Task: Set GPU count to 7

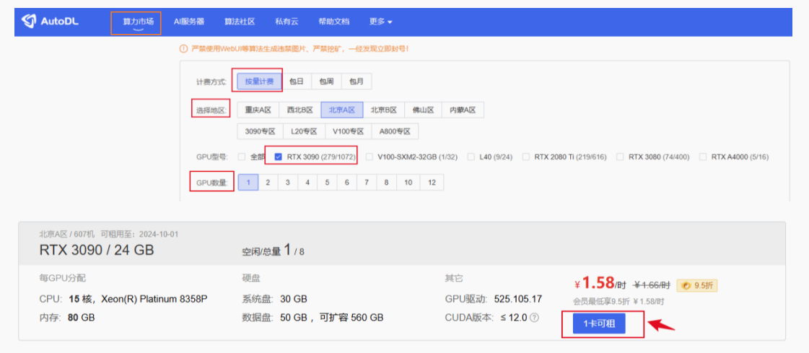Action: [367, 182]
